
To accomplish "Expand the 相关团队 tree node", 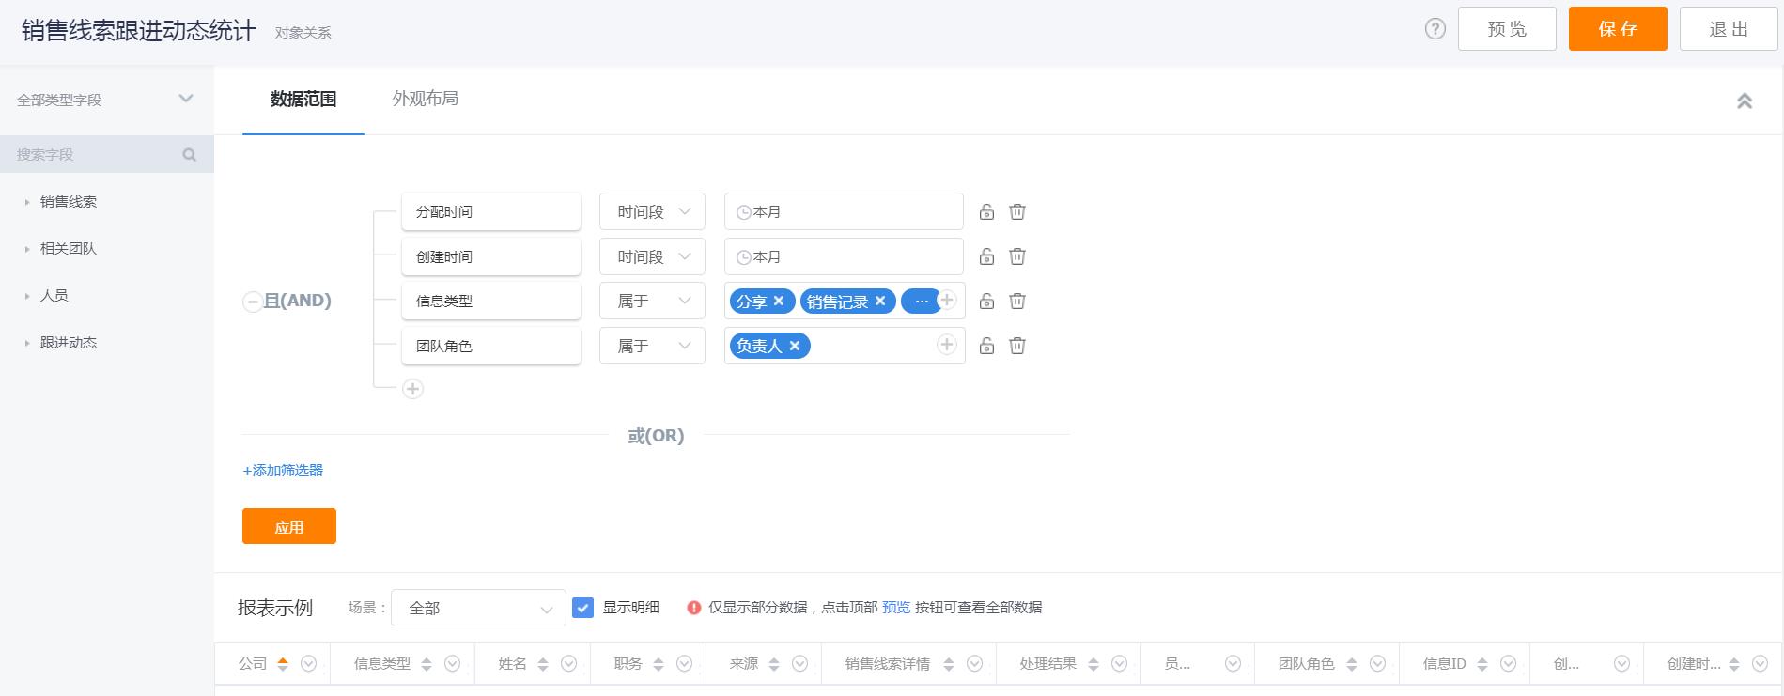I will [27, 249].
